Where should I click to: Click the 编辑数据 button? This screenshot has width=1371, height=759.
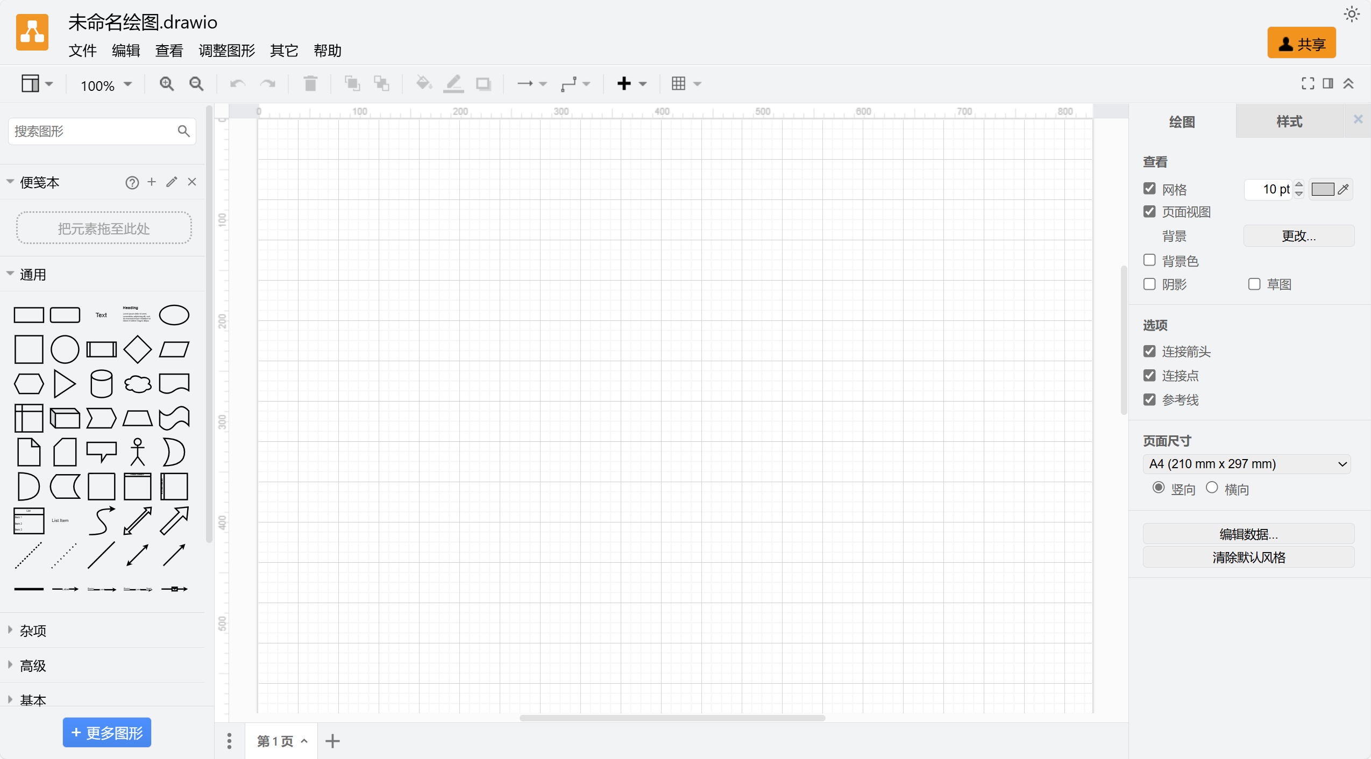coord(1248,534)
